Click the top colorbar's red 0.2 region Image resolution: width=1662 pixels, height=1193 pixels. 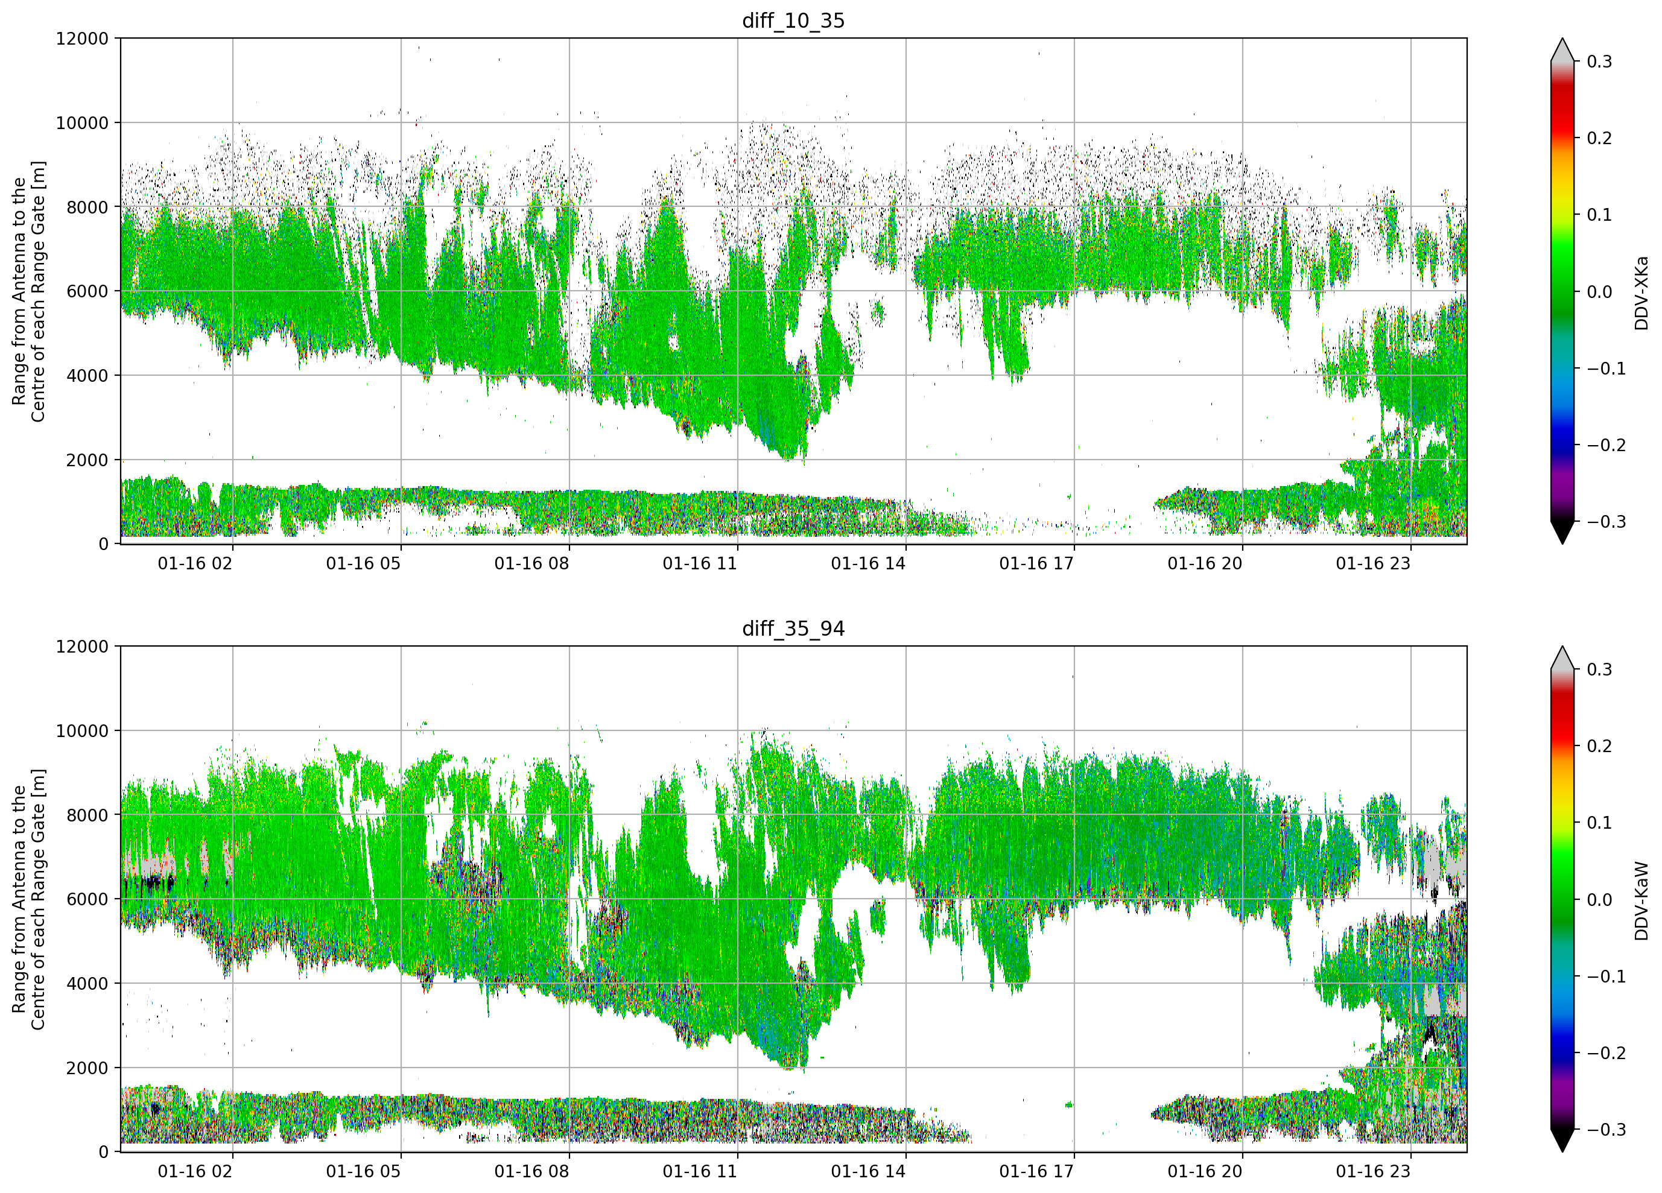(x=1562, y=138)
